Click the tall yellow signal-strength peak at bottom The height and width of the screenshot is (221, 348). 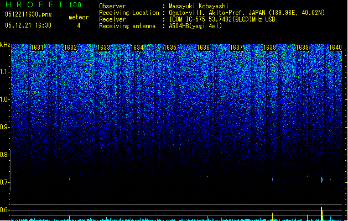point(321,214)
